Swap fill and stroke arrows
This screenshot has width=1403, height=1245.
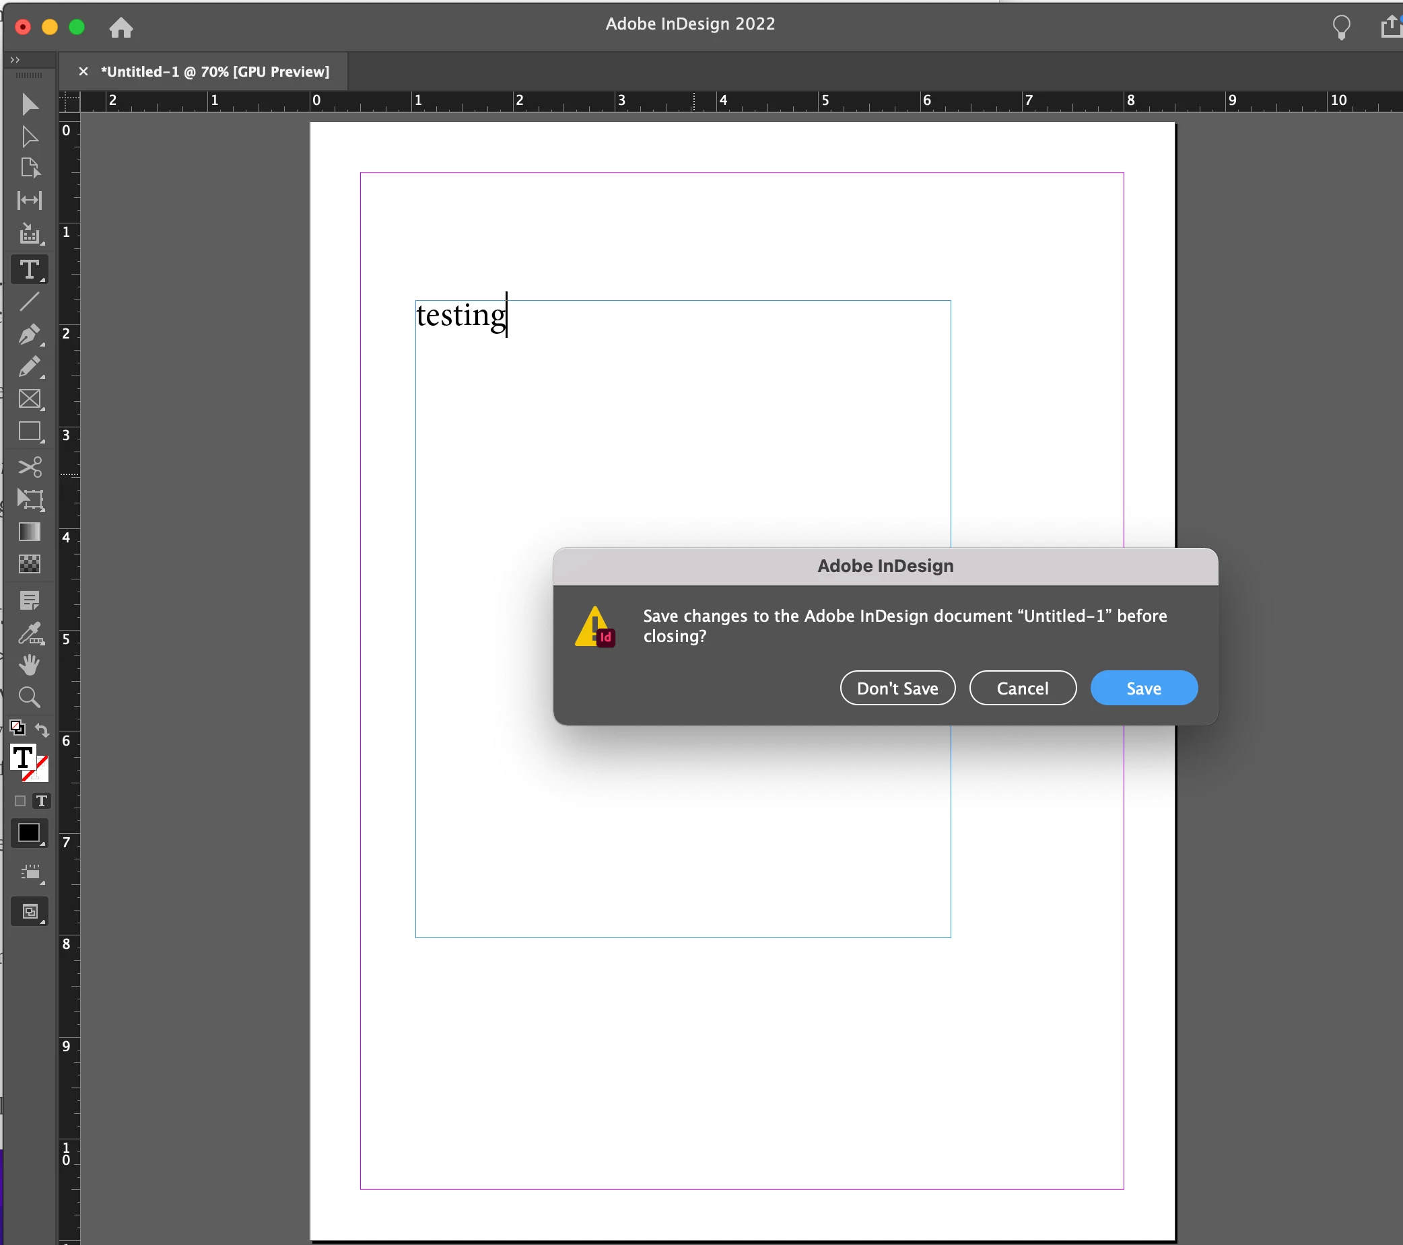click(42, 729)
